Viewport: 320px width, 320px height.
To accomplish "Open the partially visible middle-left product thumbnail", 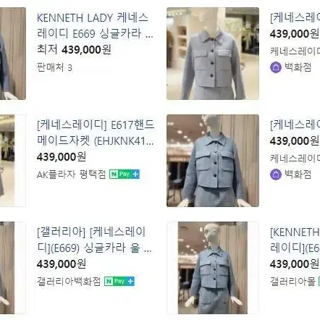I will coord(13,161).
